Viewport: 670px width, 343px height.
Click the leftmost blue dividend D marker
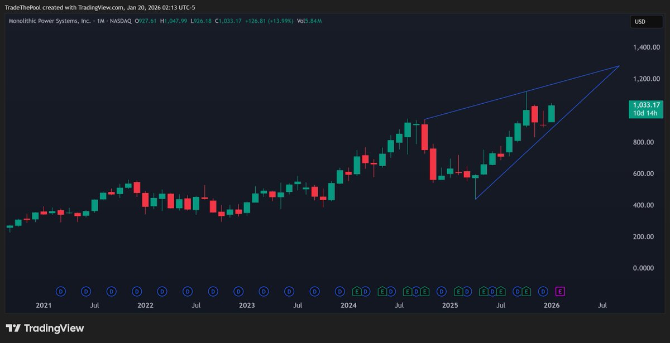tap(61, 291)
